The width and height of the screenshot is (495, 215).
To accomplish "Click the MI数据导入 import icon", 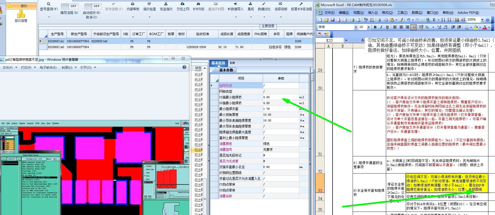I will point(236,4).
